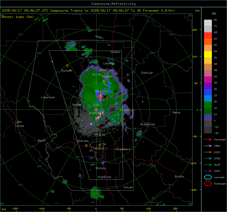Click the 'Annot: tops (km)' label
227x212 pixels.
[x=18, y=17]
